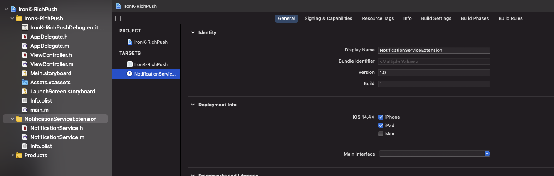Click the Info.plist icon under NotificationServiceExtension
The height and width of the screenshot is (176, 554).
click(25, 146)
